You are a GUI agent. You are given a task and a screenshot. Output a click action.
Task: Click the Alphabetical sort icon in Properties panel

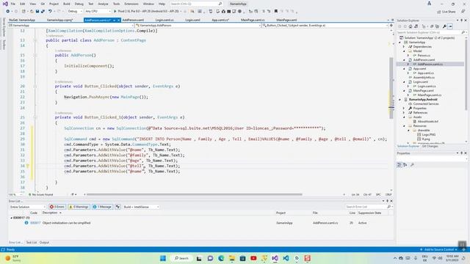(405, 165)
